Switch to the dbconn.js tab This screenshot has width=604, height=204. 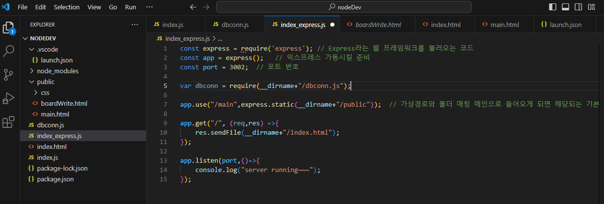coord(235,24)
